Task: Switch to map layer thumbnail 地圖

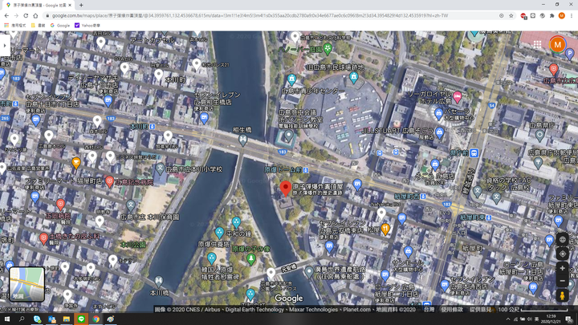Action: pyautogui.click(x=27, y=284)
